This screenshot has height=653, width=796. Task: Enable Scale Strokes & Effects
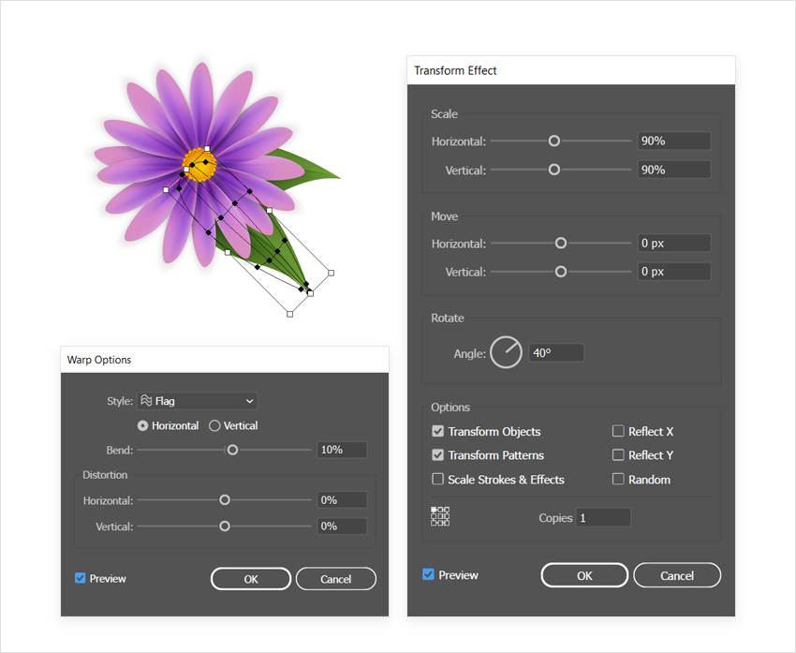(x=437, y=480)
